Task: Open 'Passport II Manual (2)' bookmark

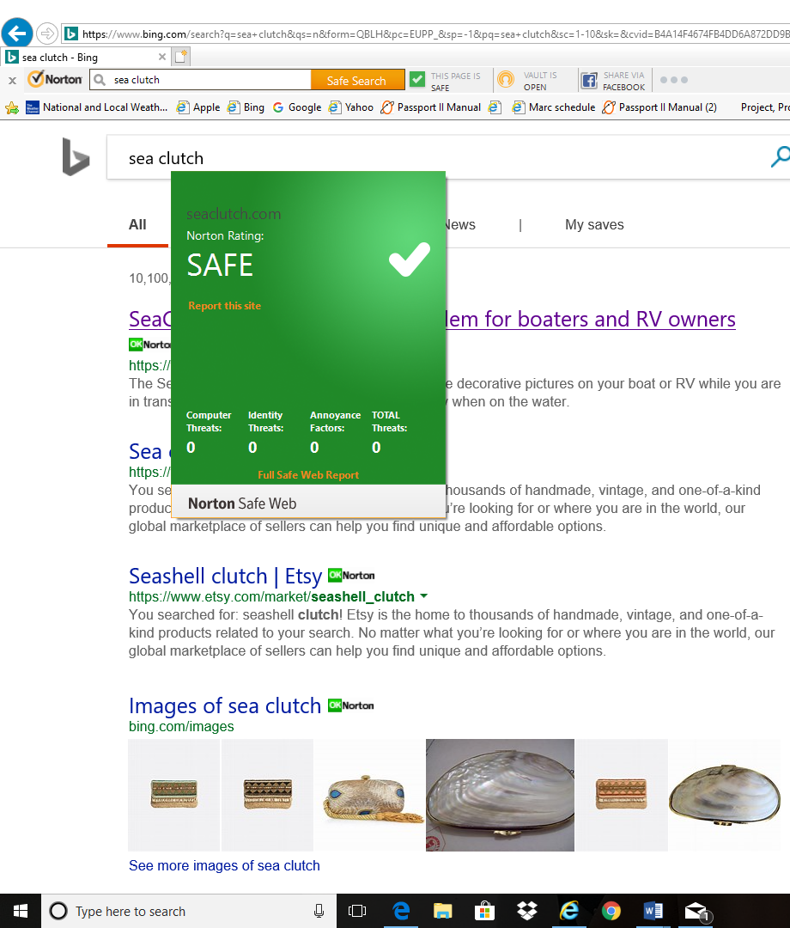Action: (660, 107)
